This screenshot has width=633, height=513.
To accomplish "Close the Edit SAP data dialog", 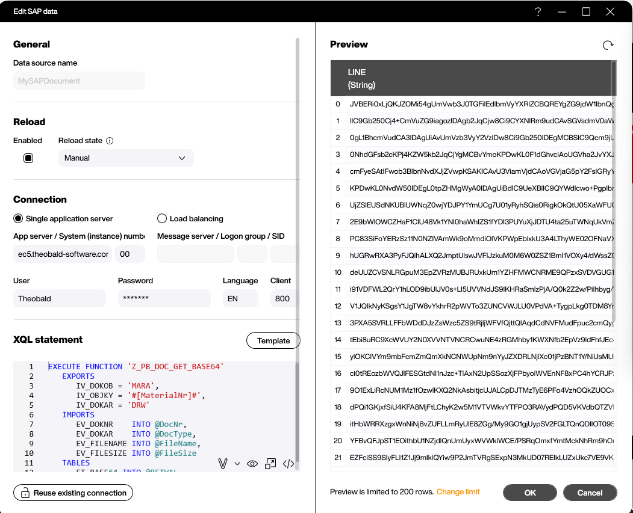I will 610,11.
